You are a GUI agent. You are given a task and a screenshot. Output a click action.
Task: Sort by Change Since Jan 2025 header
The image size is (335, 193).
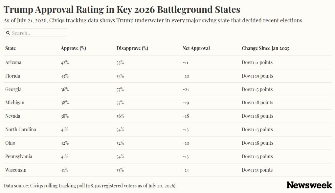pyautogui.click(x=265, y=48)
